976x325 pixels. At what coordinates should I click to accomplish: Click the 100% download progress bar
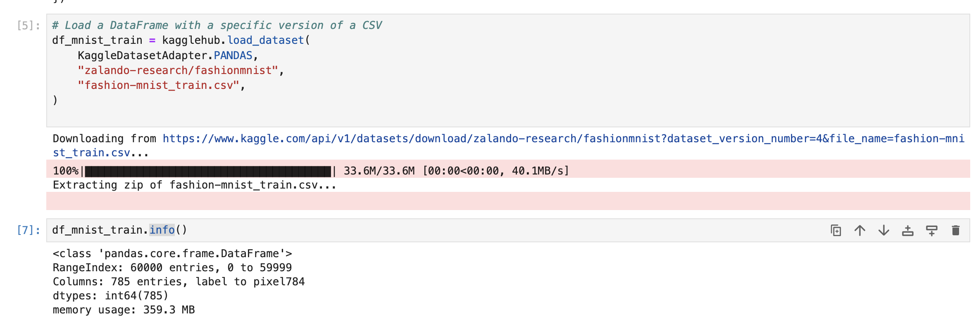tap(208, 171)
